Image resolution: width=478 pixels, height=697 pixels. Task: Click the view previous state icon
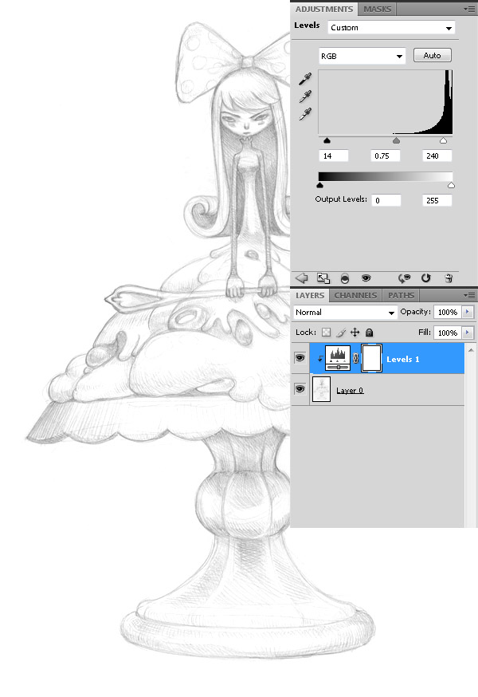404,278
